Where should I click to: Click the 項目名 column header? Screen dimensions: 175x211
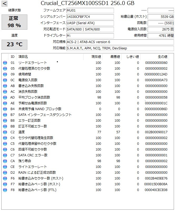pos(50,57)
